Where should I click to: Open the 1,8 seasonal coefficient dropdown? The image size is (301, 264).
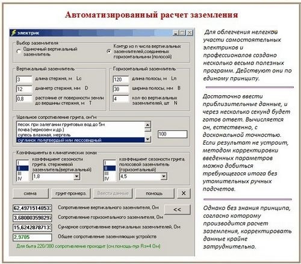[x=76, y=177]
